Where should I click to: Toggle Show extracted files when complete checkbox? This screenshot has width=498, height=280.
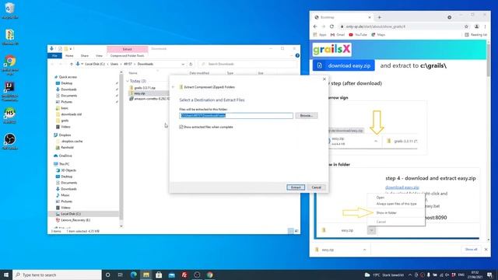[181, 127]
